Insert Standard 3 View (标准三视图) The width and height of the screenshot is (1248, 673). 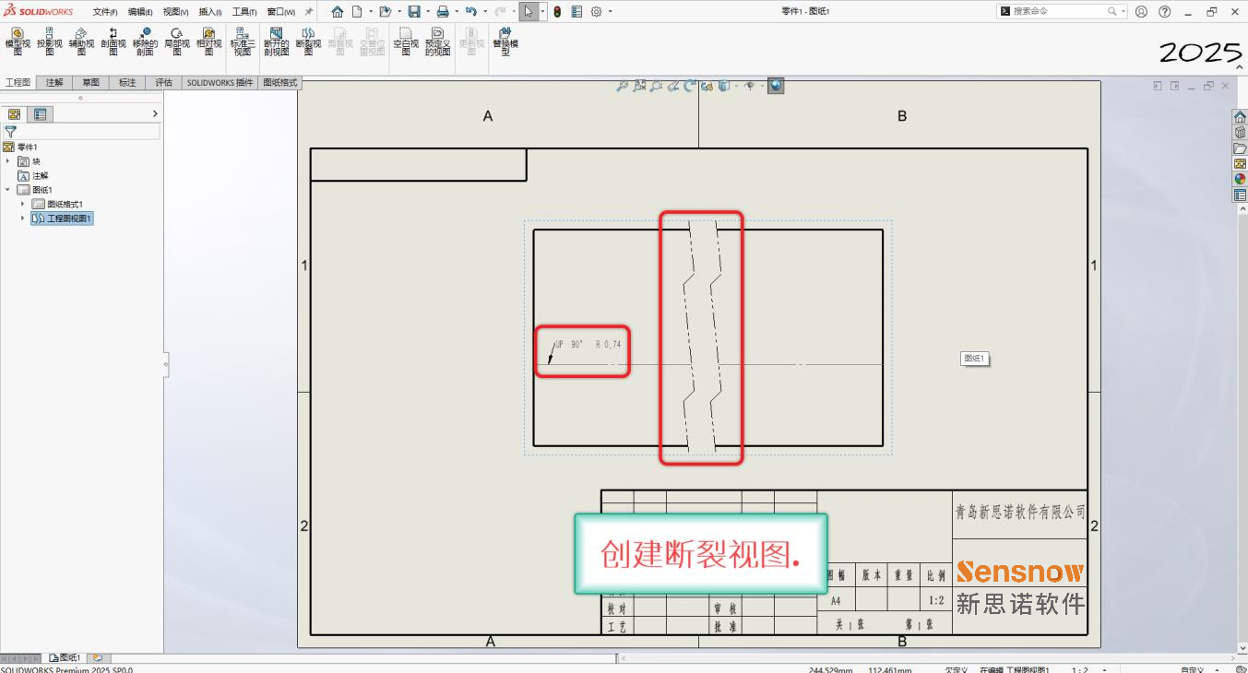pyautogui.click(x=242, y=42)
